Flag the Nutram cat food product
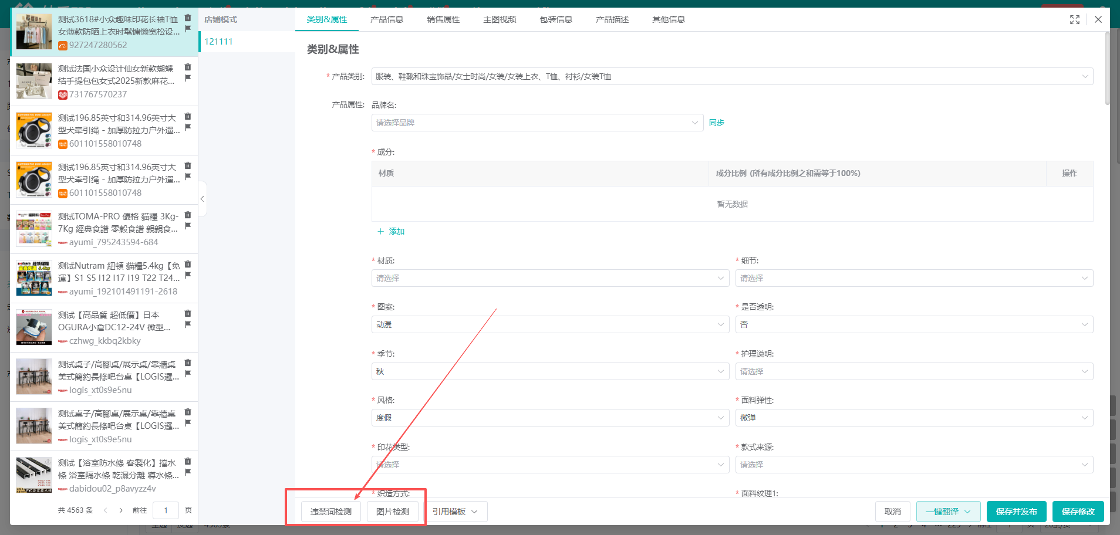 pos(188,275)
